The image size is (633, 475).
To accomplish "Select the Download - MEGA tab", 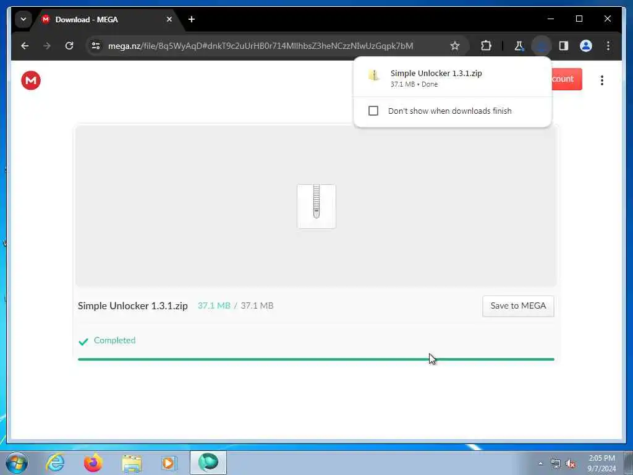I will 107,19.
